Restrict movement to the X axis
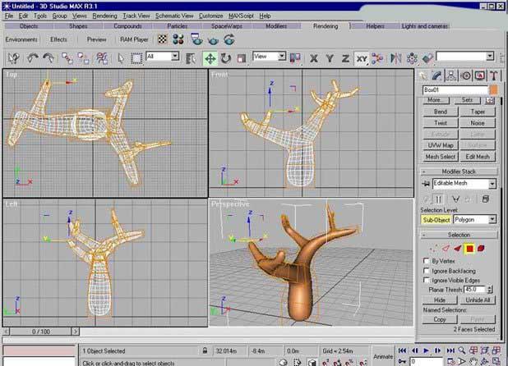This screenshot has width=508, height=366. [x=314, y=58]
